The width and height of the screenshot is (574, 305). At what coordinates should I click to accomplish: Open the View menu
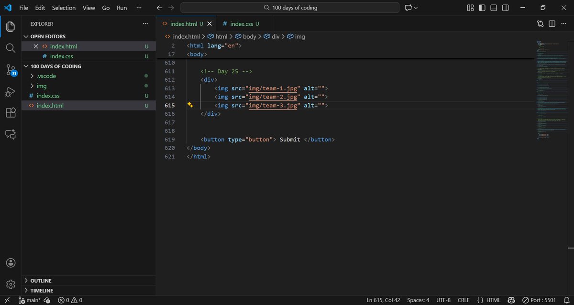click(x=88, y=8)
